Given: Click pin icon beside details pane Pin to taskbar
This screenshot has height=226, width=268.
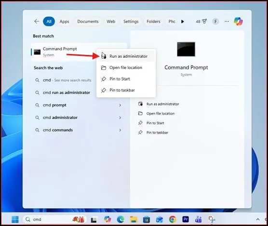Looking at the screenshot, I should (140, 133).
